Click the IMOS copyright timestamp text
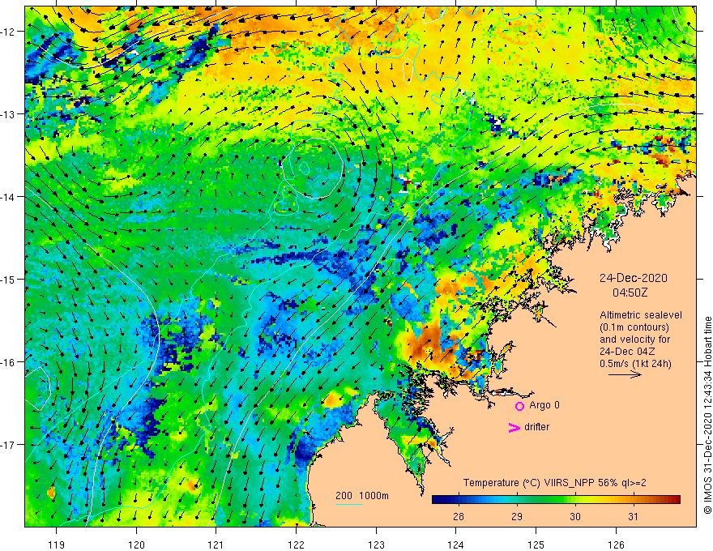The image size is (713, 551). click(707, 415)
